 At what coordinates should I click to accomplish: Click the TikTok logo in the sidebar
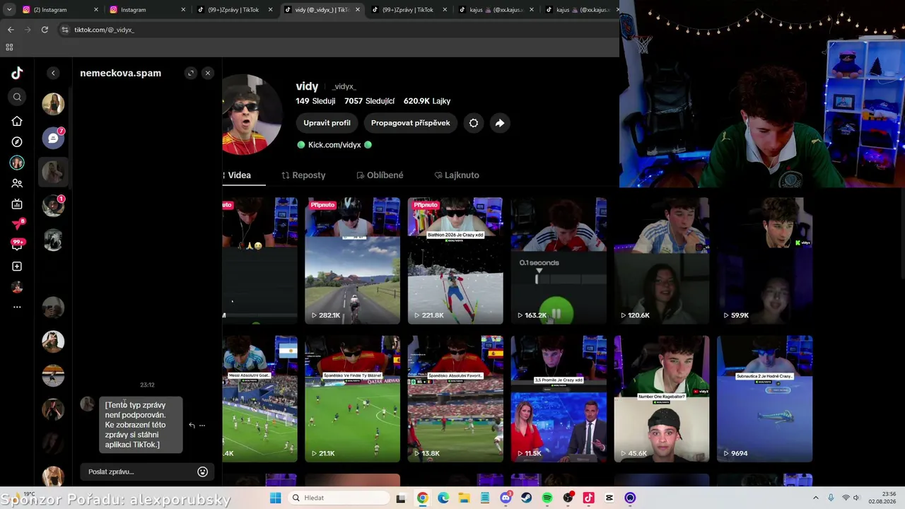click(17, 73)
